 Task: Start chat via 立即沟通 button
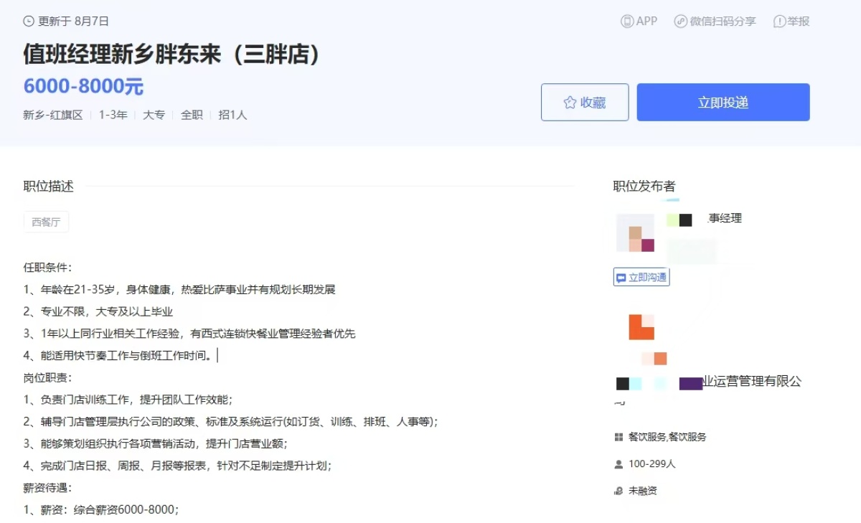[641, 278]
